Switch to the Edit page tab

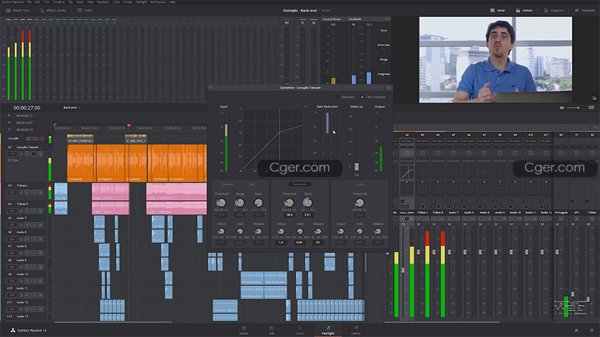pyautogui.click(x=271, y=330)
